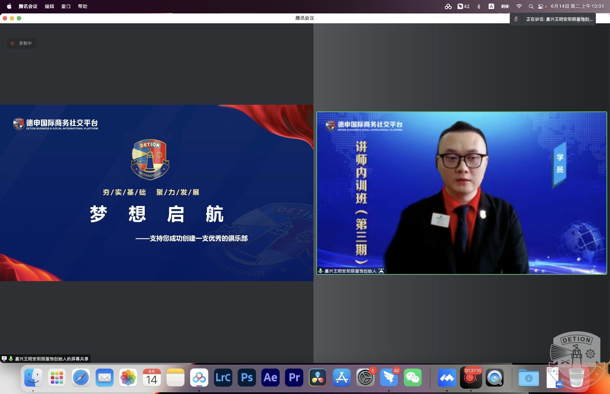
Task: Launch Photoshop from the Dock
Action: point(247,378)
